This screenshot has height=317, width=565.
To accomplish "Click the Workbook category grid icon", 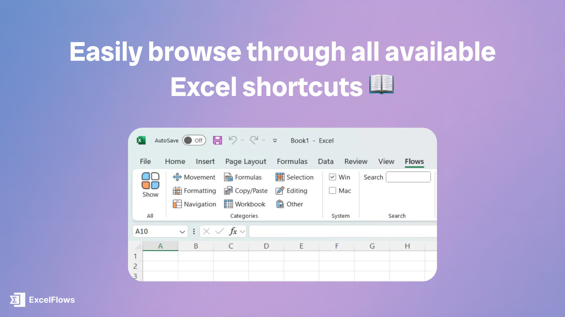I will coord(228,204).
